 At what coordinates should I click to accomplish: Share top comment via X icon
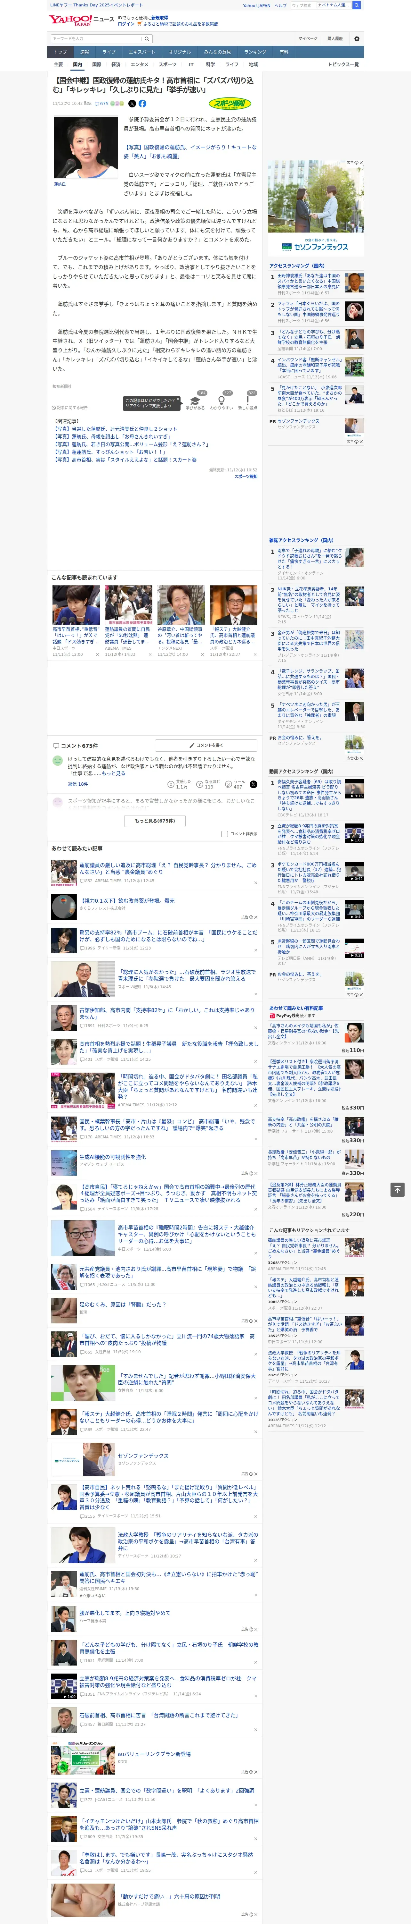click(254, 784)
